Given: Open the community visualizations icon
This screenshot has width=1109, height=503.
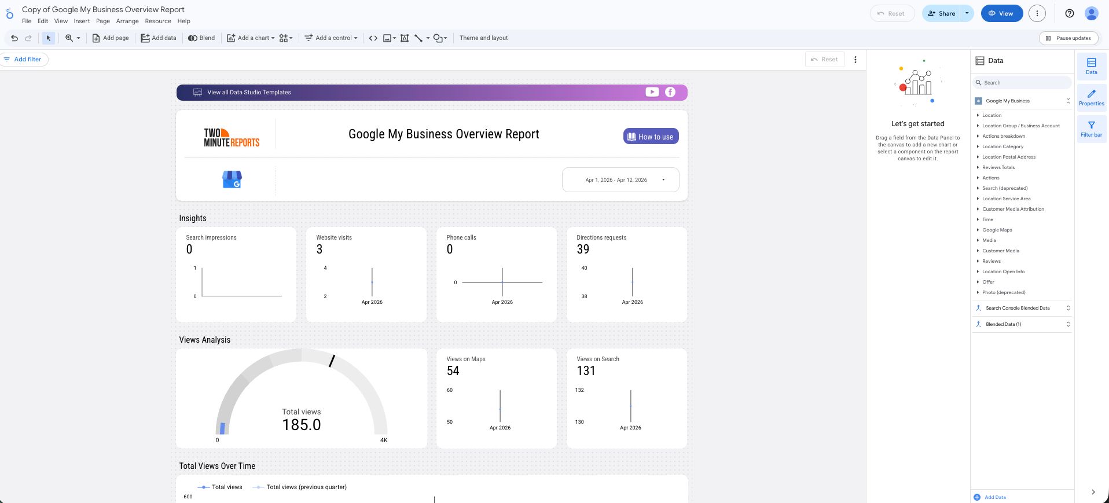Looking at the screenshot, I should [x=285, y=38].
